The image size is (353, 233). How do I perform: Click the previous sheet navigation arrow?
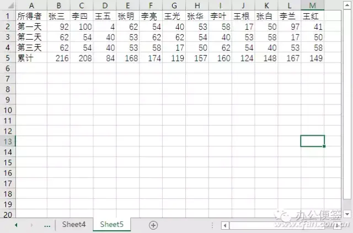(16, 225)
